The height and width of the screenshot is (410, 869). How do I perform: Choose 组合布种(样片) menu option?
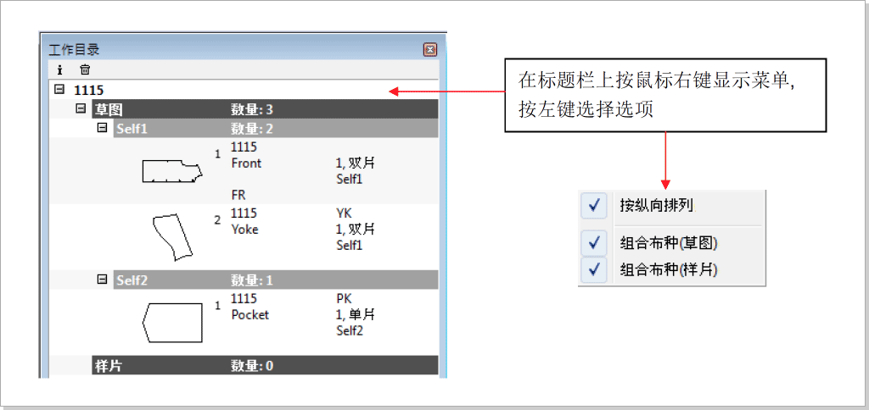(x=669, y=269)
